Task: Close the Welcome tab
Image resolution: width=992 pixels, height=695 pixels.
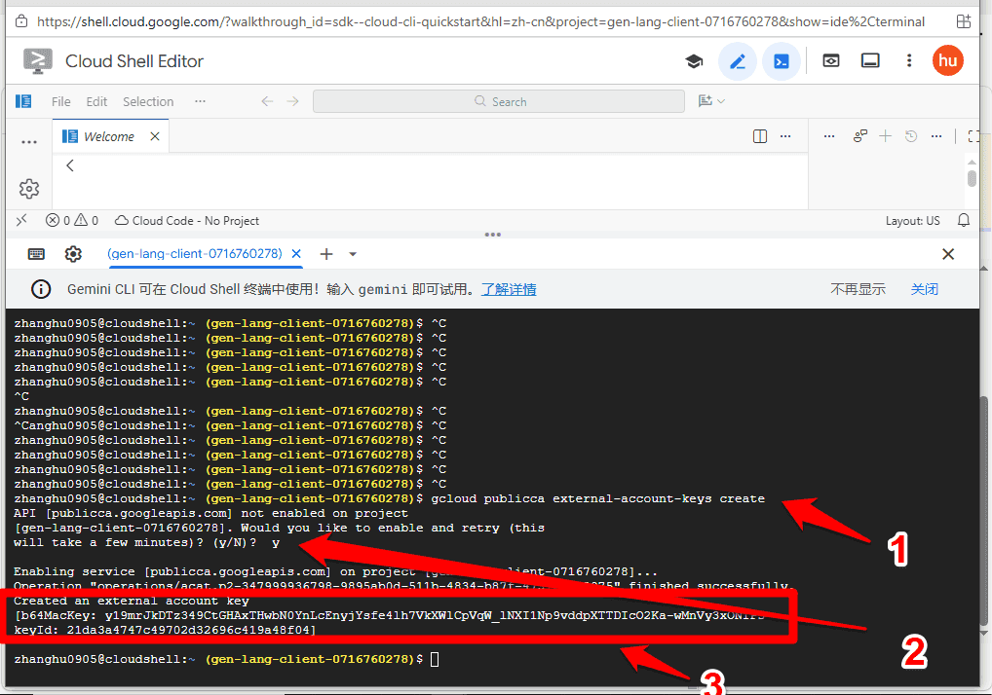Action: click(155, 136)
